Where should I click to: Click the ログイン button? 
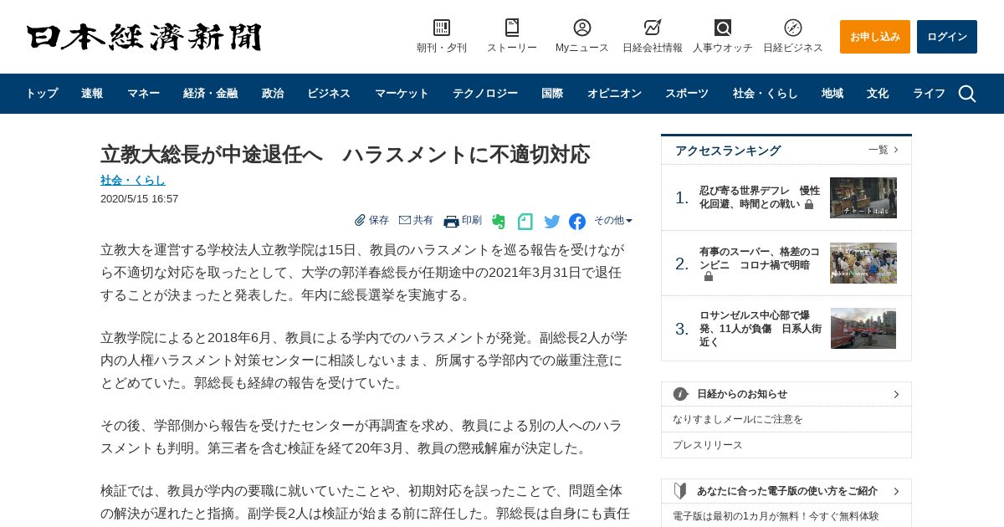947,37
